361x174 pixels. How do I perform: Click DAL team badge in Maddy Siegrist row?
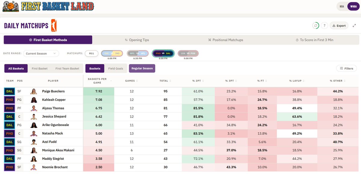(x=10, y=159)
